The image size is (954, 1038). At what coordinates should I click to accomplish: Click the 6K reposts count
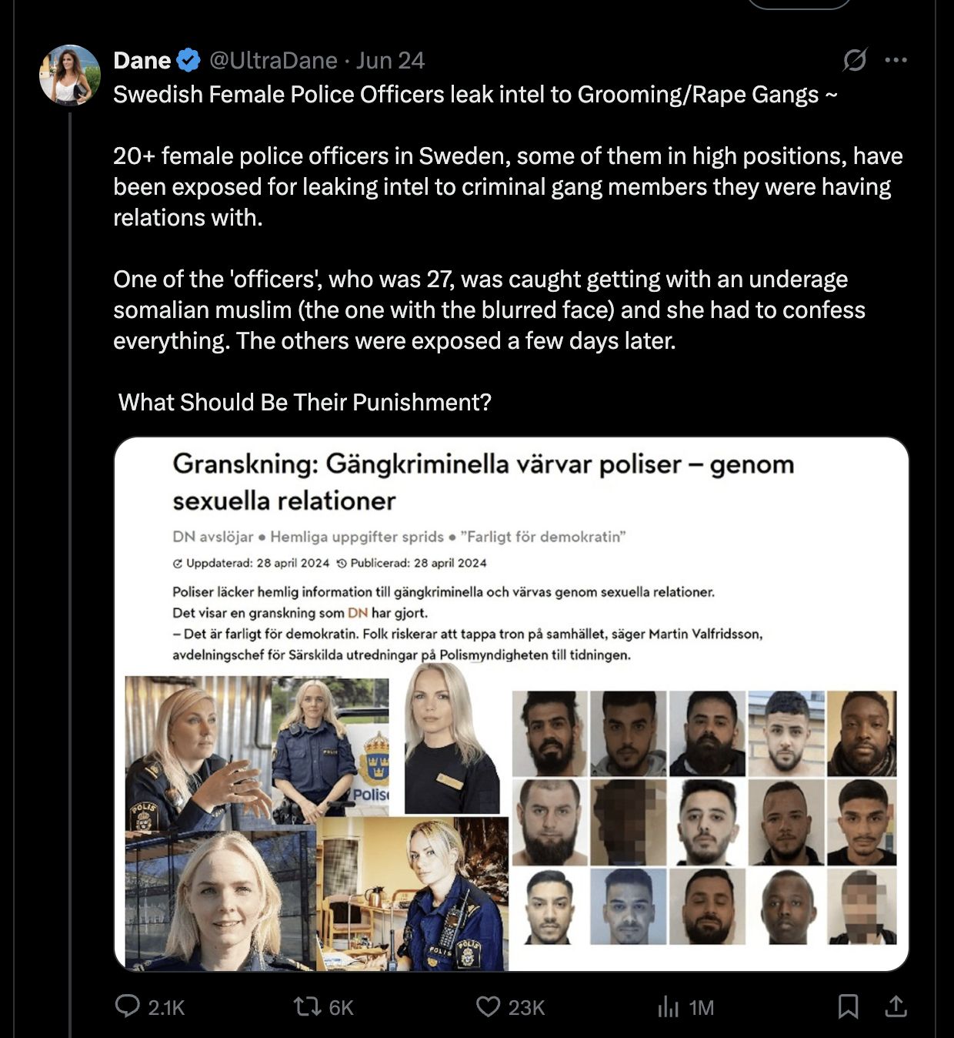tap(341, 1007)
